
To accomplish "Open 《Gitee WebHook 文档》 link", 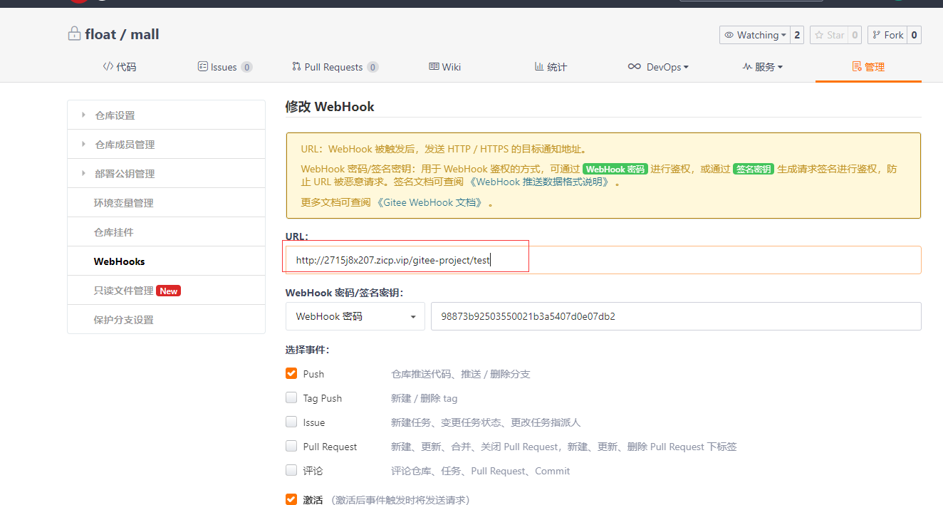I will click(x=431, y=202).
